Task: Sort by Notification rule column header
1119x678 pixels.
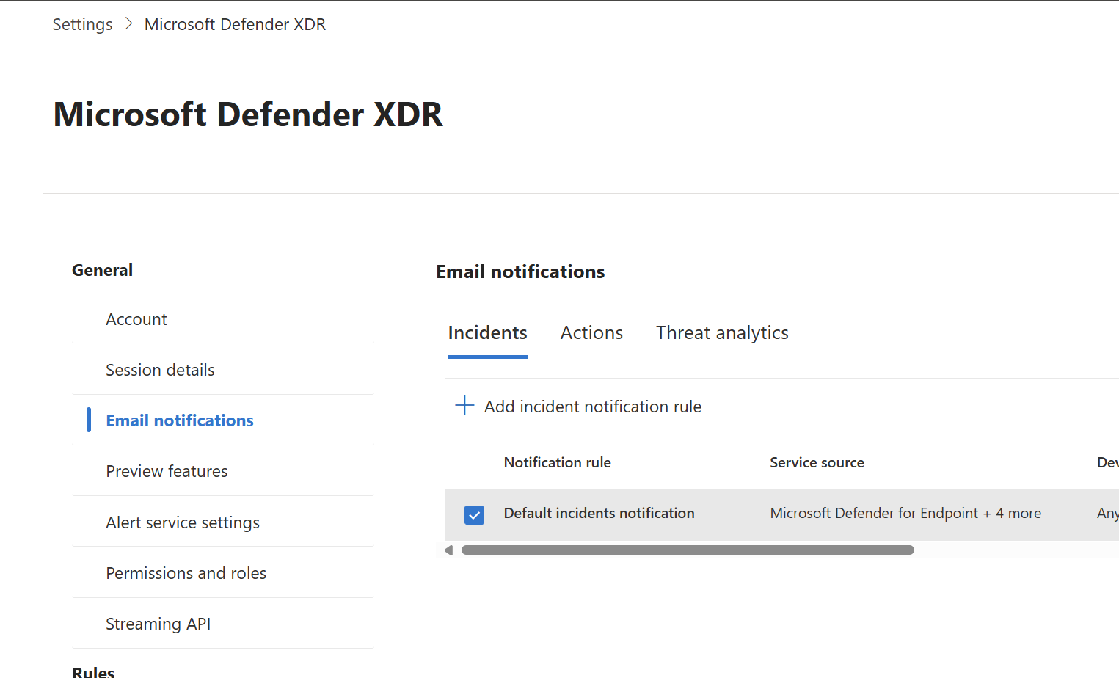Action: [x=557, y=463]
